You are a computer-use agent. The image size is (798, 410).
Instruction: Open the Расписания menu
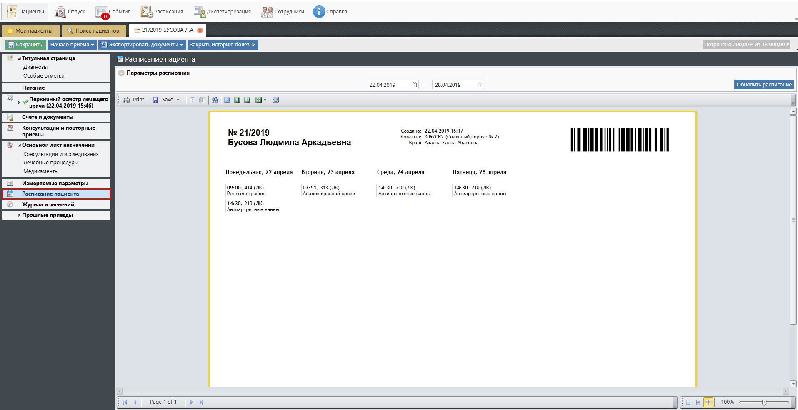(x=162, y=12)
